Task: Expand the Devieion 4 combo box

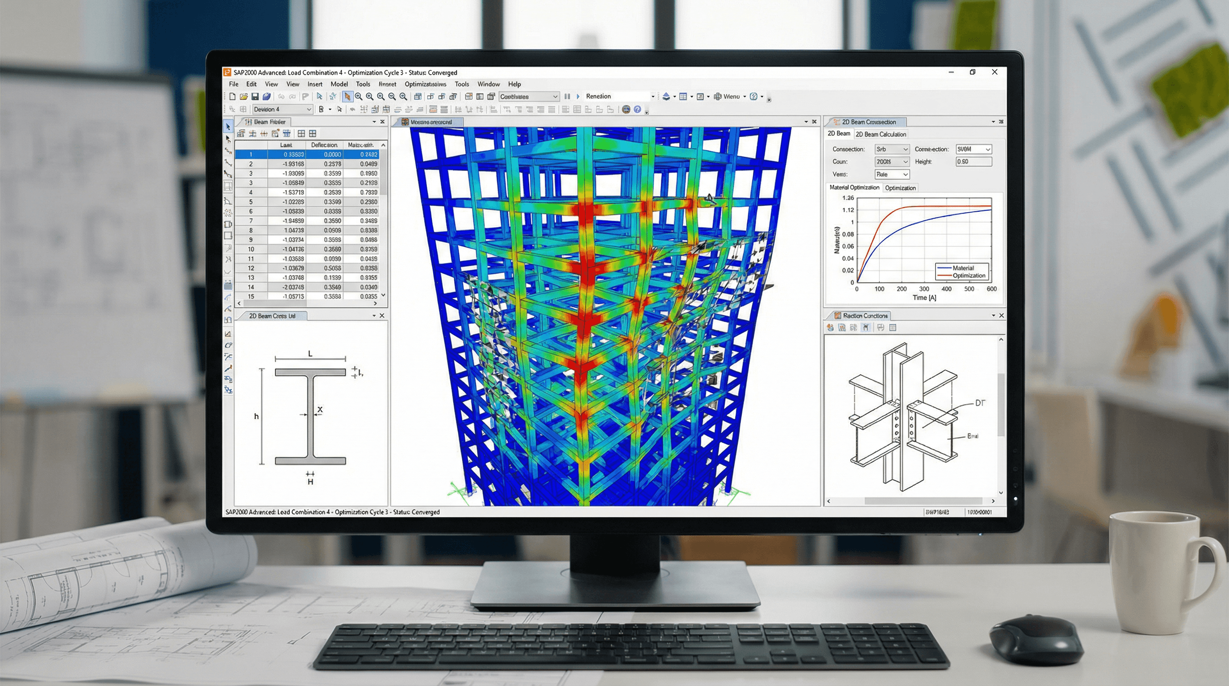Action: (309, 110)
